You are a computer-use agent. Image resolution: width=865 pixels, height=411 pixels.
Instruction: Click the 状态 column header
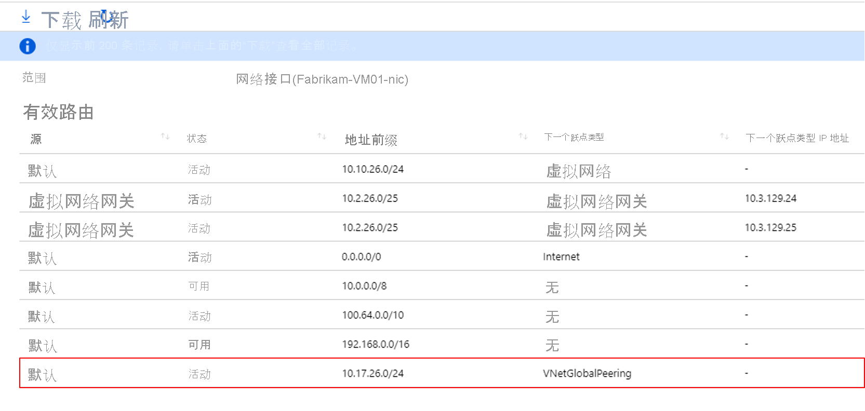tap(197, 139)
